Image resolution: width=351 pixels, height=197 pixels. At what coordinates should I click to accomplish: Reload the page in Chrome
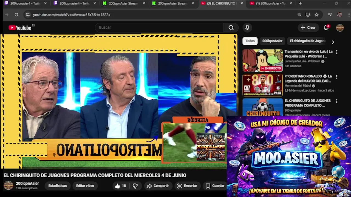coord(16,15)
